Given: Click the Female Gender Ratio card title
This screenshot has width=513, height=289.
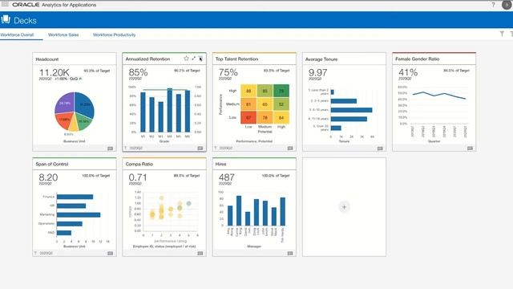Looking at the screenshot, I should 417,59.
